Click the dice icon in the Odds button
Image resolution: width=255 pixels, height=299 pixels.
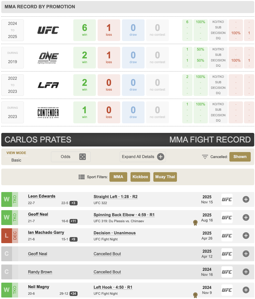(x=82, y=157)
